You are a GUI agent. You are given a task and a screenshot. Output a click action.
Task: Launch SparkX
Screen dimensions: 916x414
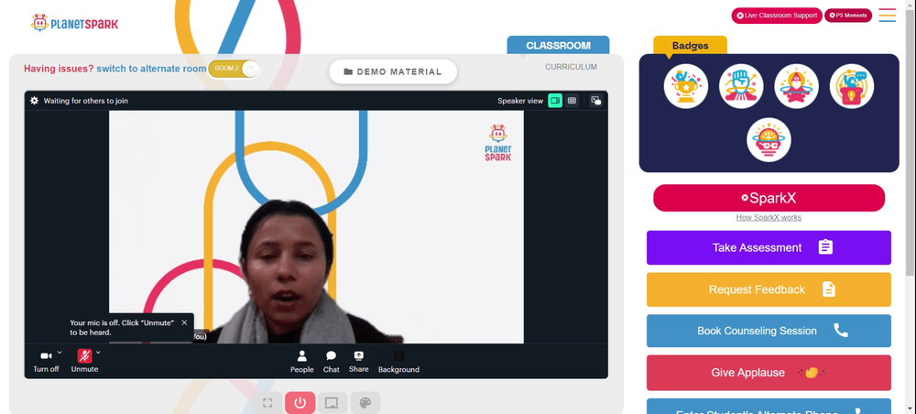click(x=769, y=198)
